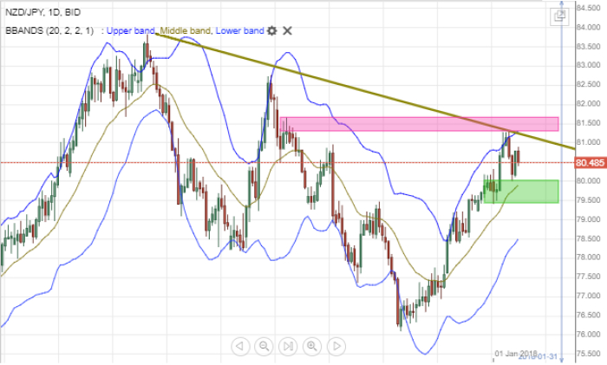Select the green support zone rectangle
Screen dimensions: 607x365
[x=521, y=192]
